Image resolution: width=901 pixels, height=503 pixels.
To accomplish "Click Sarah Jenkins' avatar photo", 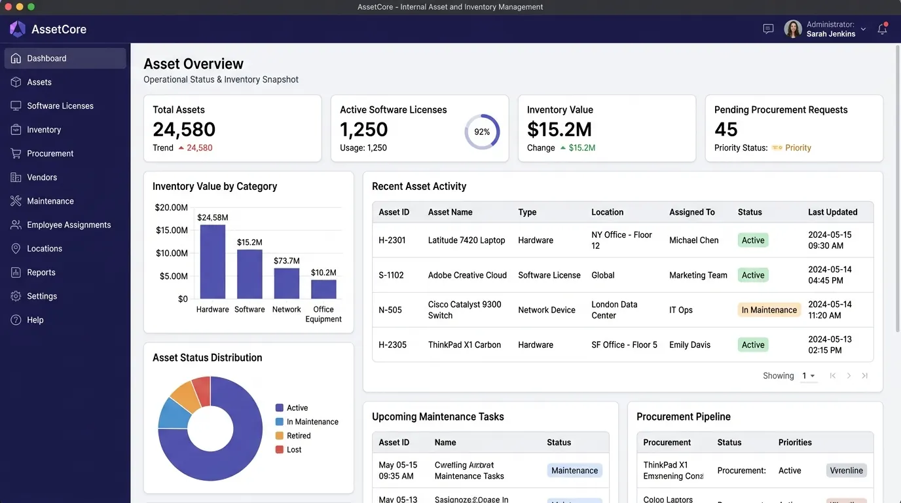I will (793, 29).
